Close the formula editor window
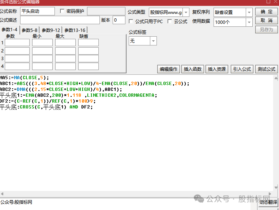This screenshot has width=279, height=210. [275, 1]
